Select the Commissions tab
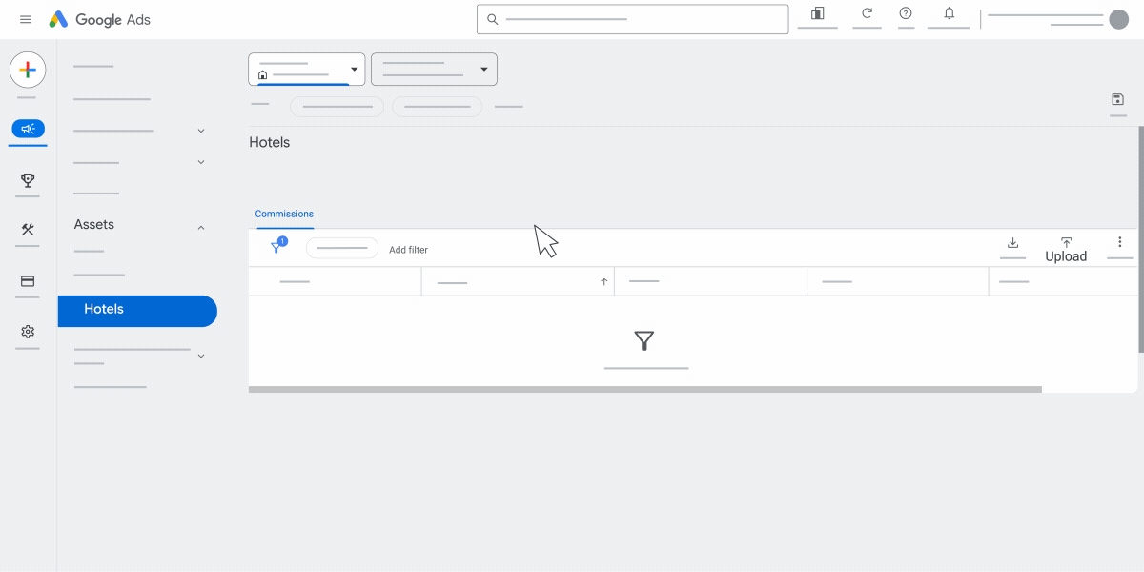This screenshot has height=572, width=1144. tap(284, 214)
